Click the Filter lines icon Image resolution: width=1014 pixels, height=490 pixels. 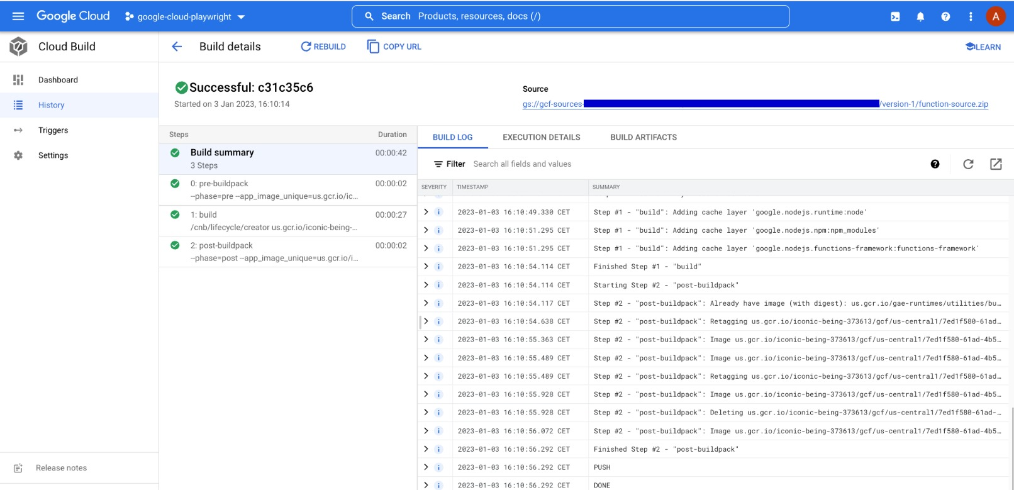[x=438, y=164]
